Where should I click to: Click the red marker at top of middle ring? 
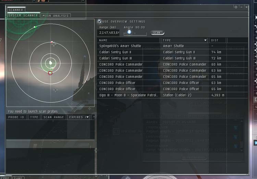[52, 42]
